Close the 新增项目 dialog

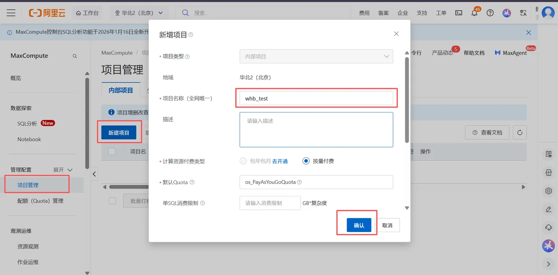396,34
